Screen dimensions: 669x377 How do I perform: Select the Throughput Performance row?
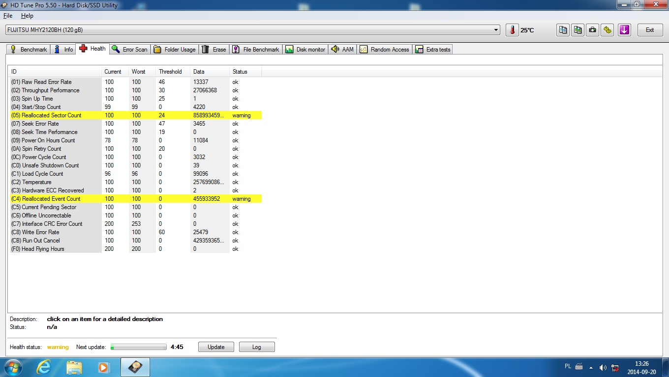(135, 90)
